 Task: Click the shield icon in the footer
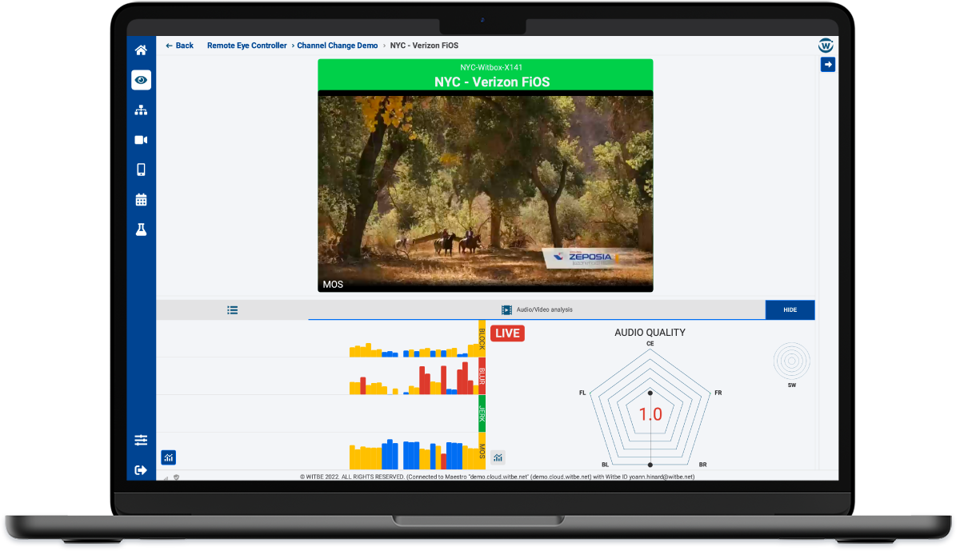(176, 477)
